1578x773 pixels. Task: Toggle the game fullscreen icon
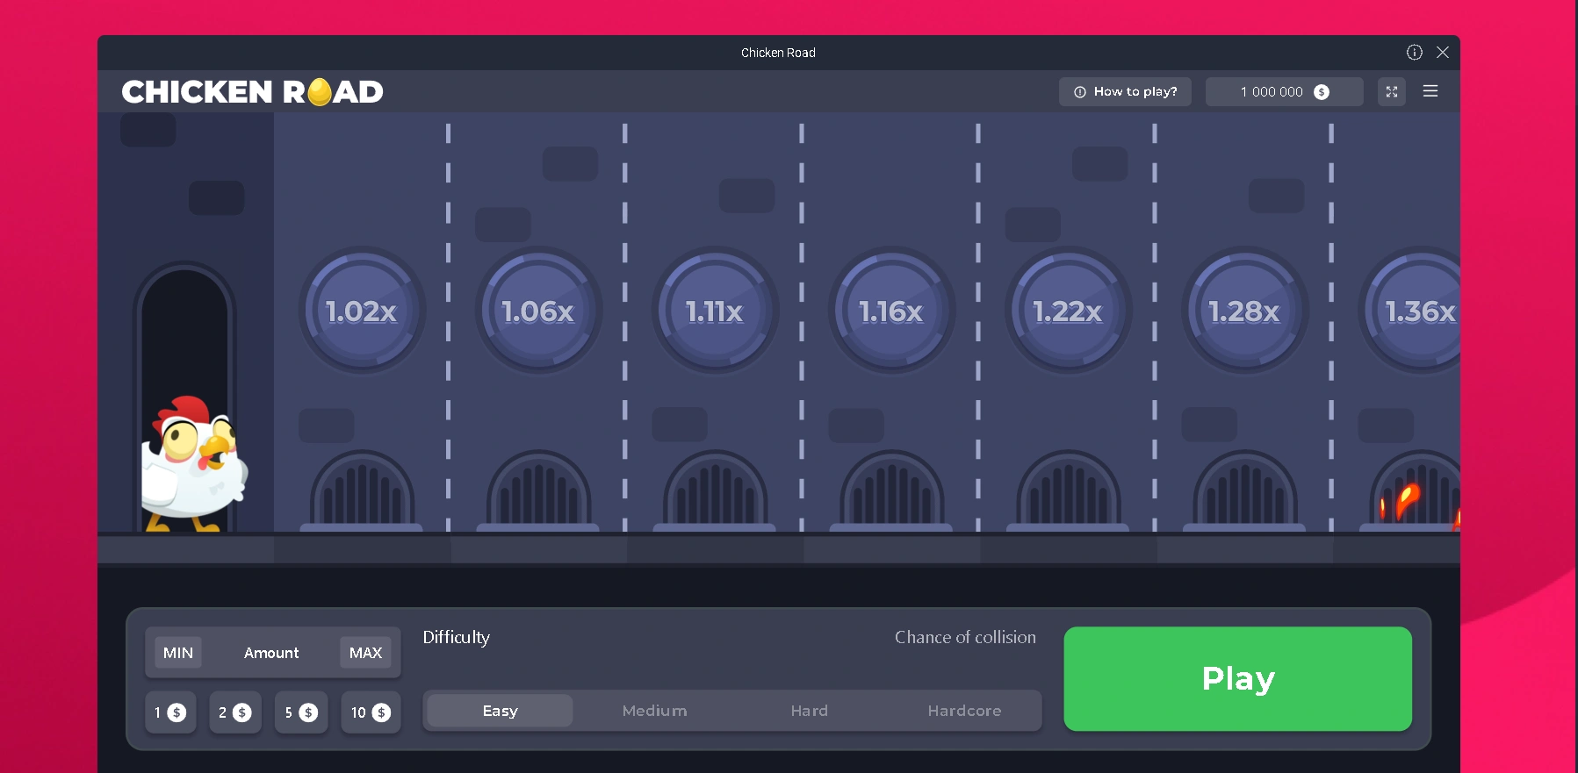coord(1392,91)
